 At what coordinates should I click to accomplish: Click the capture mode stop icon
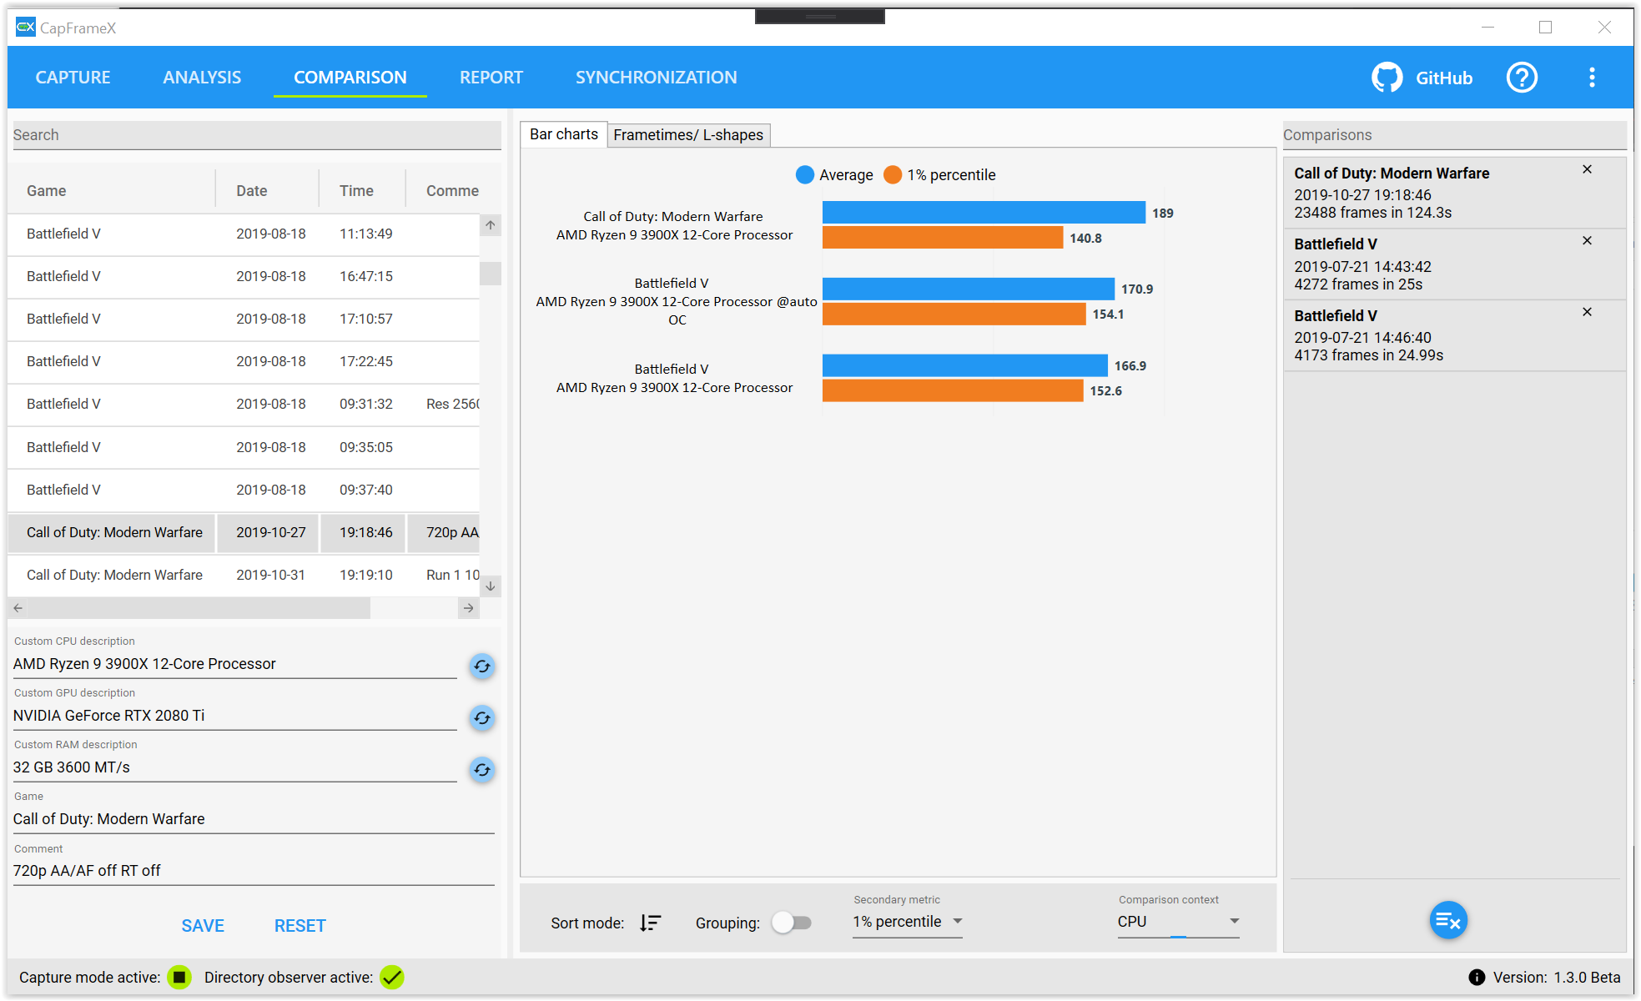179,977
